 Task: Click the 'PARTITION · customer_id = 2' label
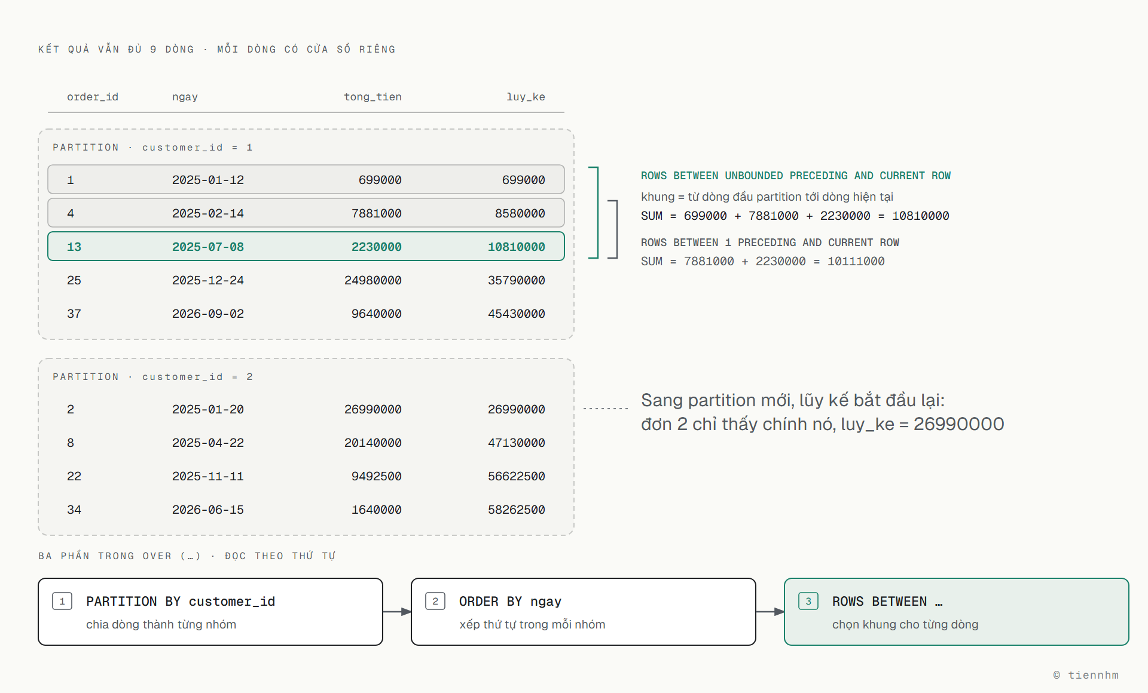point(152,377)
